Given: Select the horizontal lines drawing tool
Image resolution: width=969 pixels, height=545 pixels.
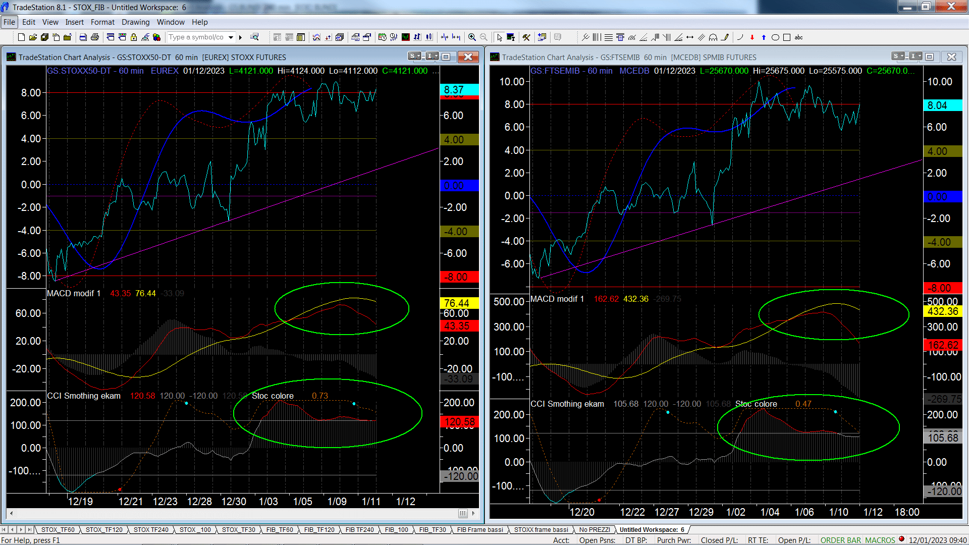Looking at the screenshot, I should click(x=609, y=37).
